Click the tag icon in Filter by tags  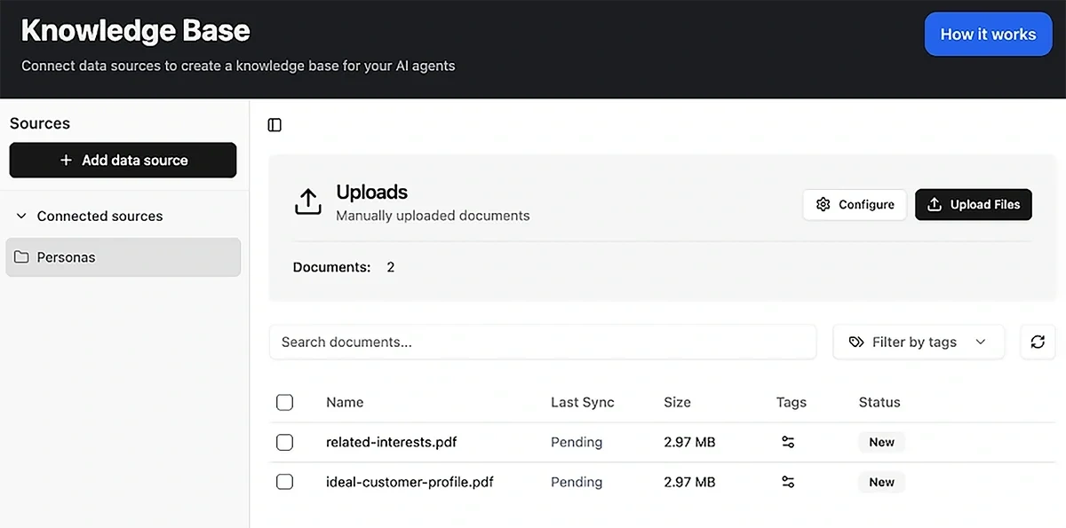tap(856, 342)
